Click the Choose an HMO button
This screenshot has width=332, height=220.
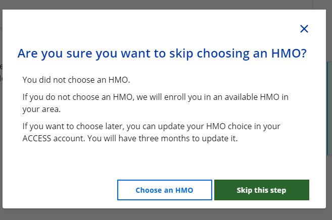pyautogui.click(x=165, y=190)
